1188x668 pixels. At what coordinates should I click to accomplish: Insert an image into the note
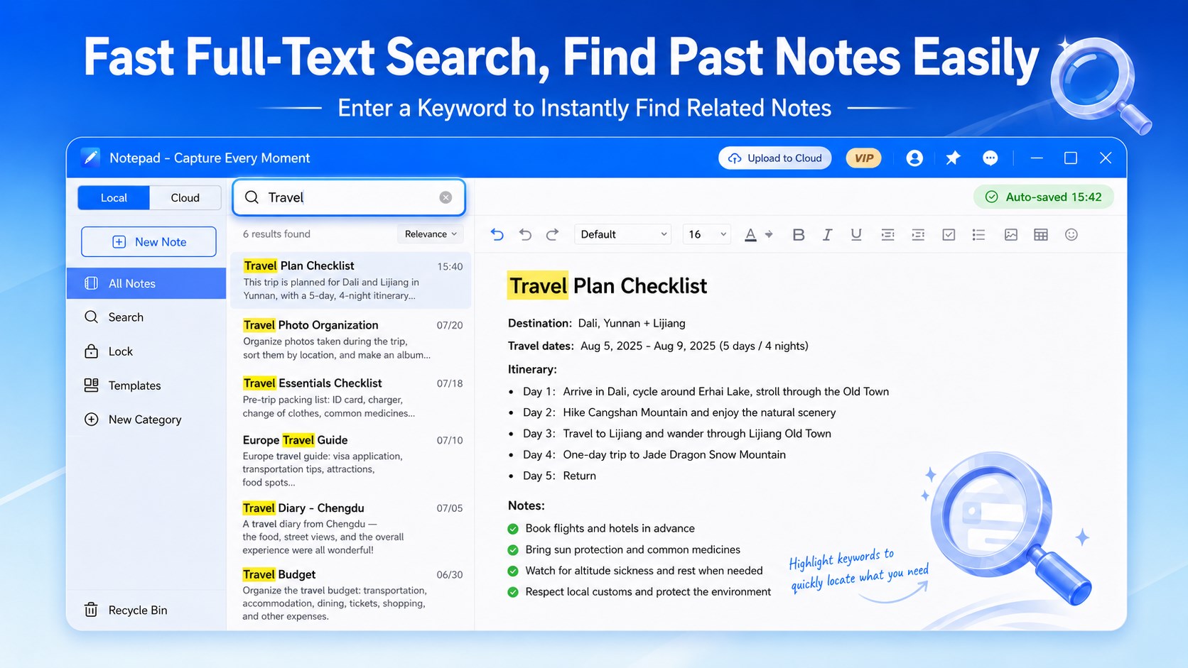tap(1011, 234)
